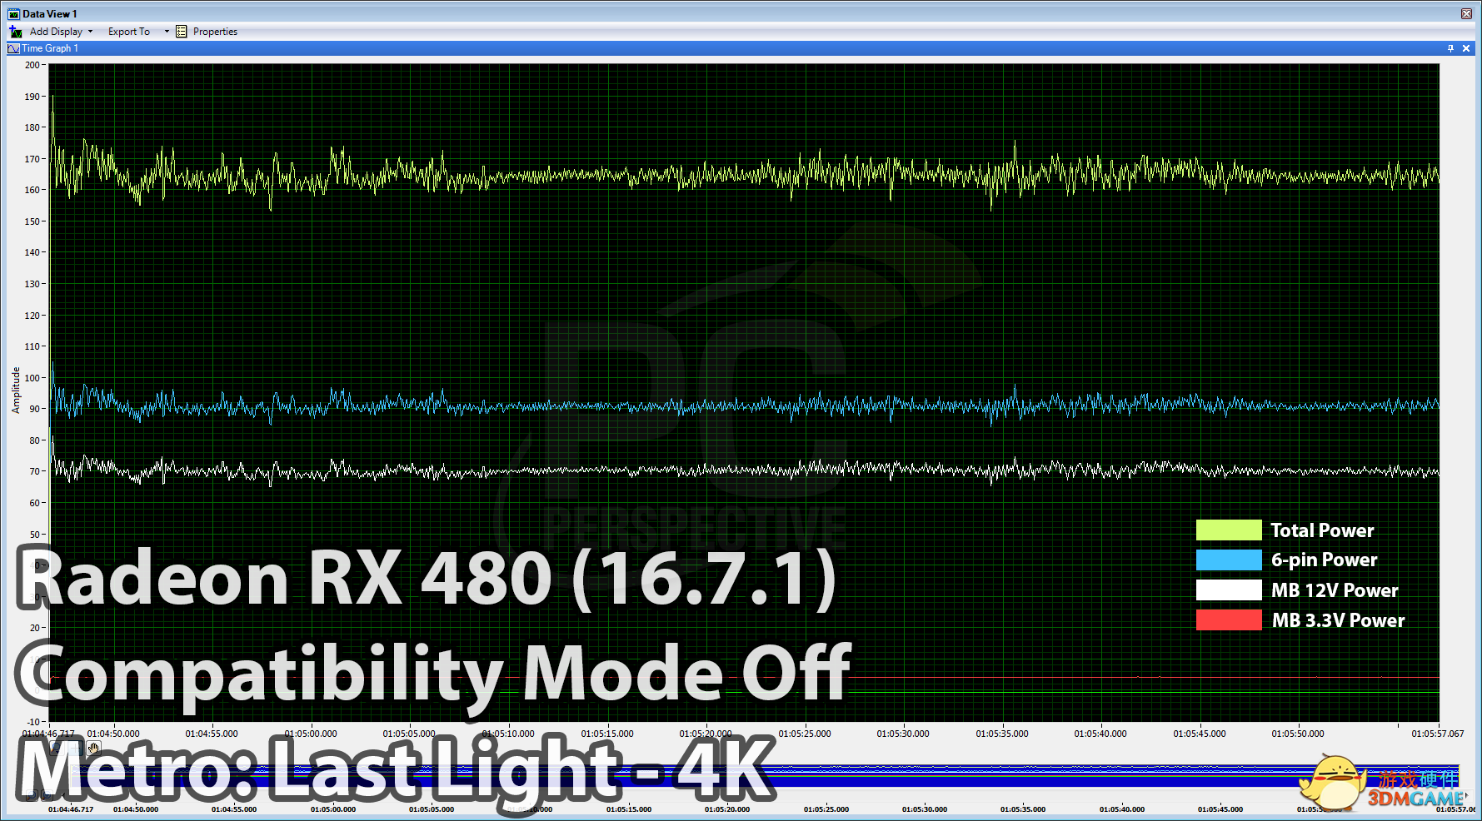This screenshot has width=1482, height=821.
Task: Close the Time Graph 1 panel
Action: (x=1466, y=48)
